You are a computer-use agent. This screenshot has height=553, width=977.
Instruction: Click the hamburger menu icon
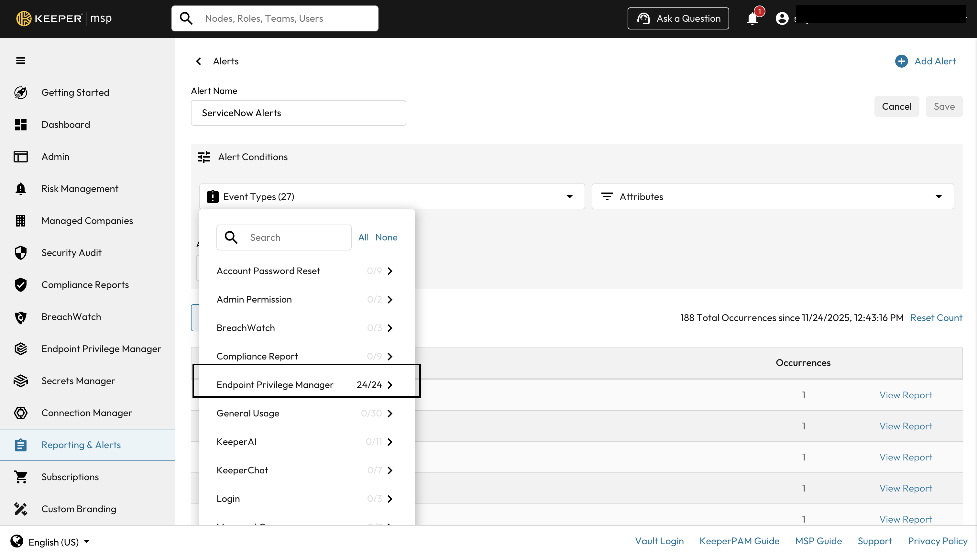pyautogui.click(x=20, y=61)
